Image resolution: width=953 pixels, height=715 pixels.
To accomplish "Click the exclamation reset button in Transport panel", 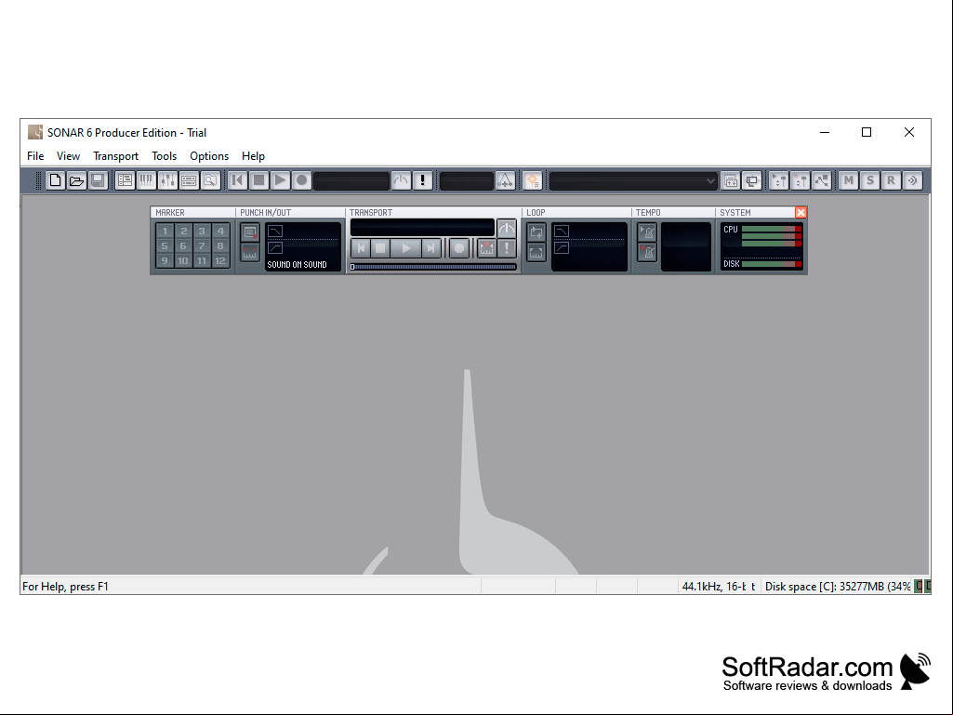I will pos(507,248).
